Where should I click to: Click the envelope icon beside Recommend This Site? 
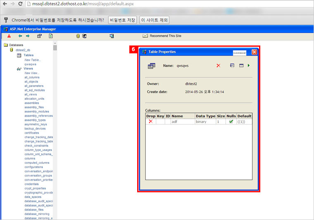(145, 36)
